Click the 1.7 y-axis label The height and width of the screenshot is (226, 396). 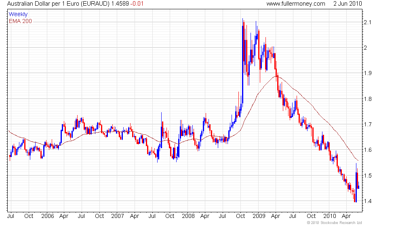pos(367,124)
